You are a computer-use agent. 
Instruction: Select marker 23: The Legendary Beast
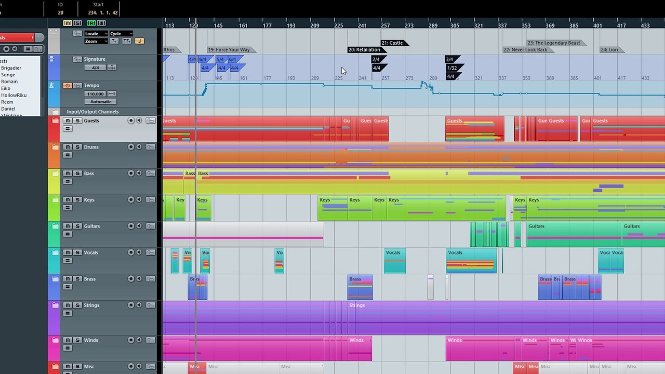(556, 43)
